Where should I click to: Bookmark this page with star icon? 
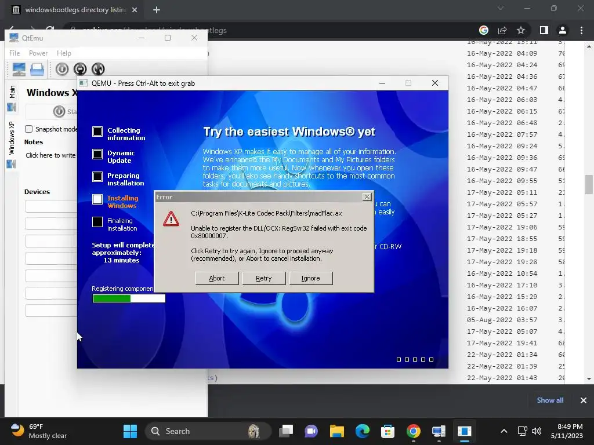521,30
